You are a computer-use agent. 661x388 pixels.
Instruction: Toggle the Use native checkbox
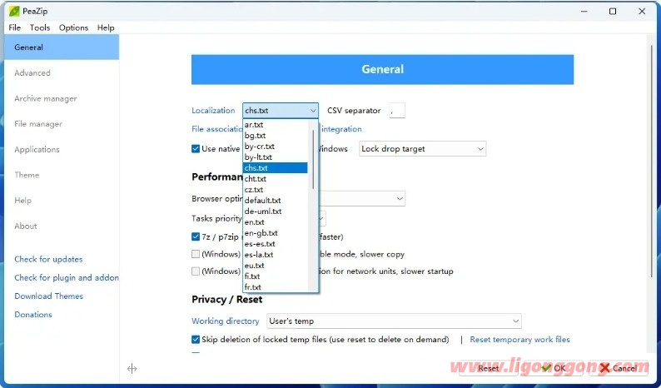coord(196,148)
